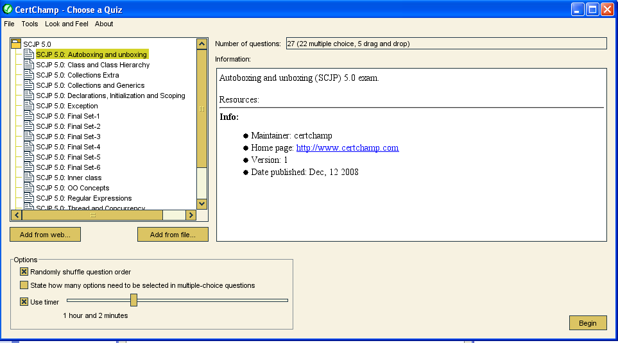Click the timer duration slider handle
Screen dimensions: 618x343
point(133,299)
